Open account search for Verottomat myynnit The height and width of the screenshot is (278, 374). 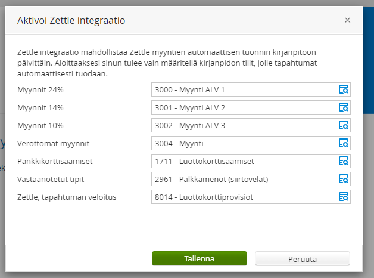tap(344, 143)
